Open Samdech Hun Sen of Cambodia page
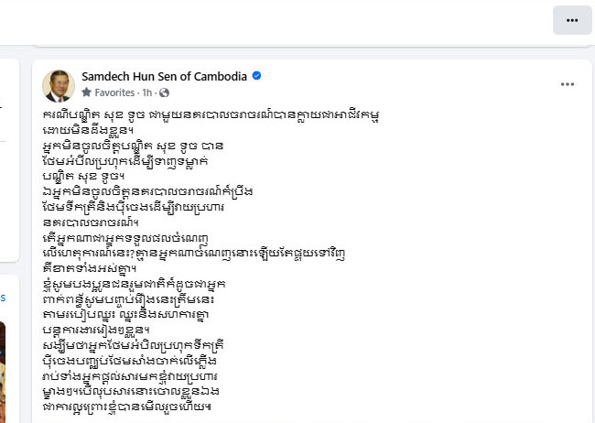 click(164, 76)
